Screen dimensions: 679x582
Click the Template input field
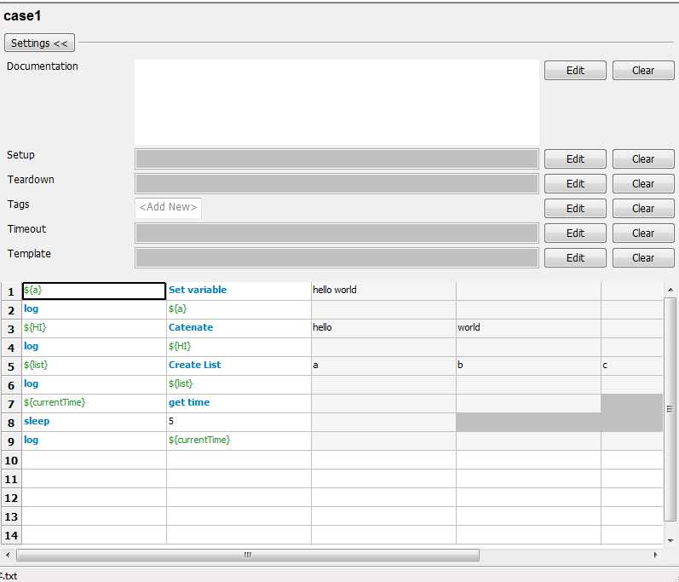337,257
